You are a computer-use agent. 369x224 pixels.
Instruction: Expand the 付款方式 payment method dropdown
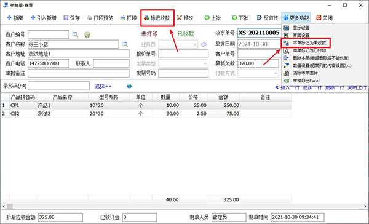(276, 73)
